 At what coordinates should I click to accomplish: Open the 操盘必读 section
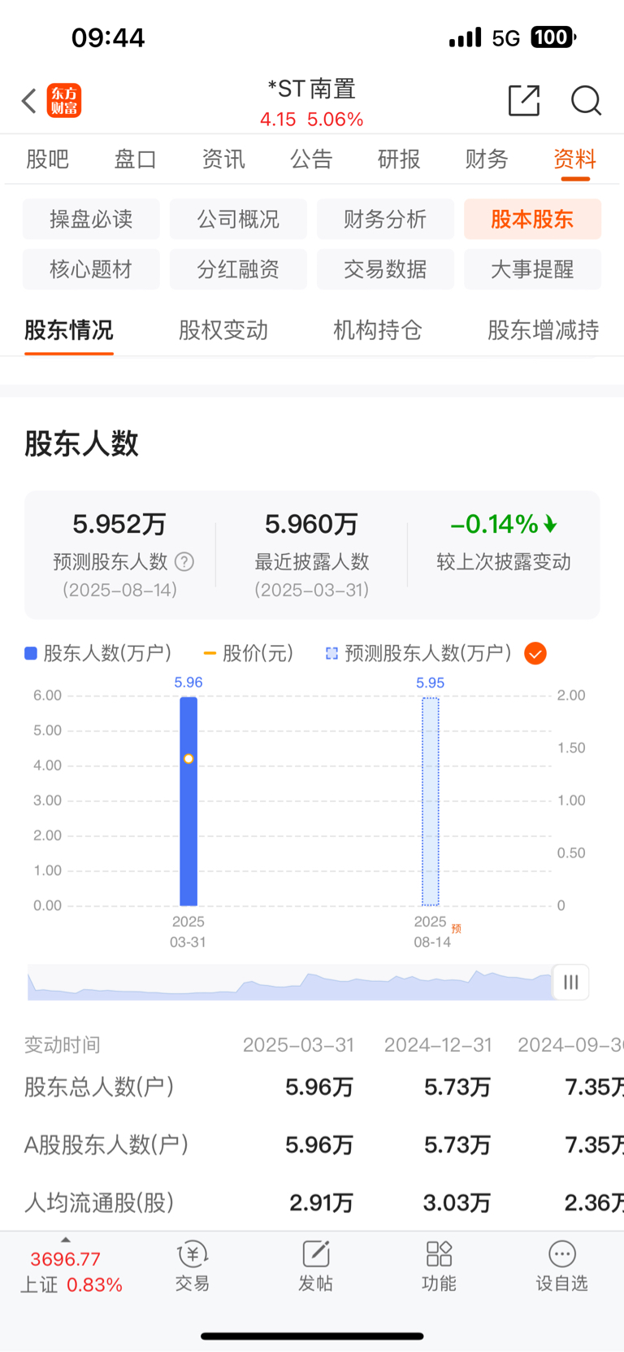pyautogui.click(x=91, y=219)
